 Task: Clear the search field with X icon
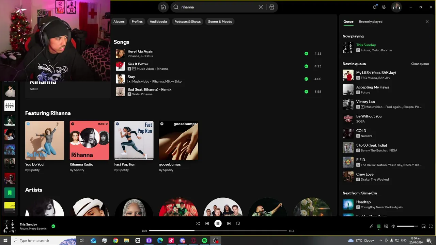[x=261, y=7]
